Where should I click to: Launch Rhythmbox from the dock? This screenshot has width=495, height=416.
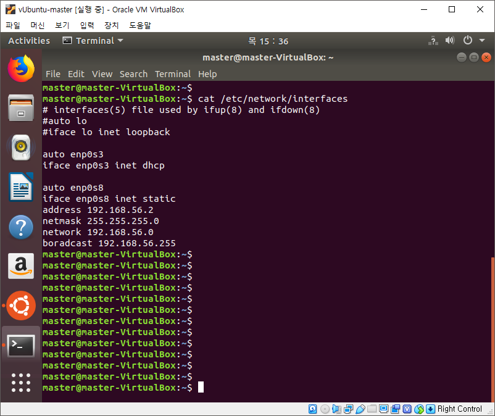[x=21, y=148]
